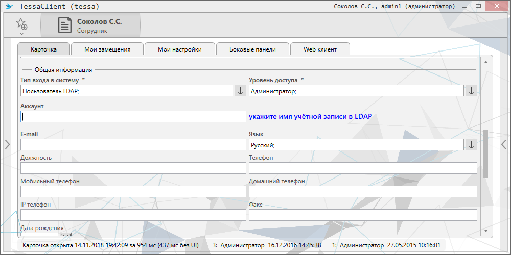Click the scroll up arrow of the card
This screenshot has width=511, height=255.
coord(485,61)
